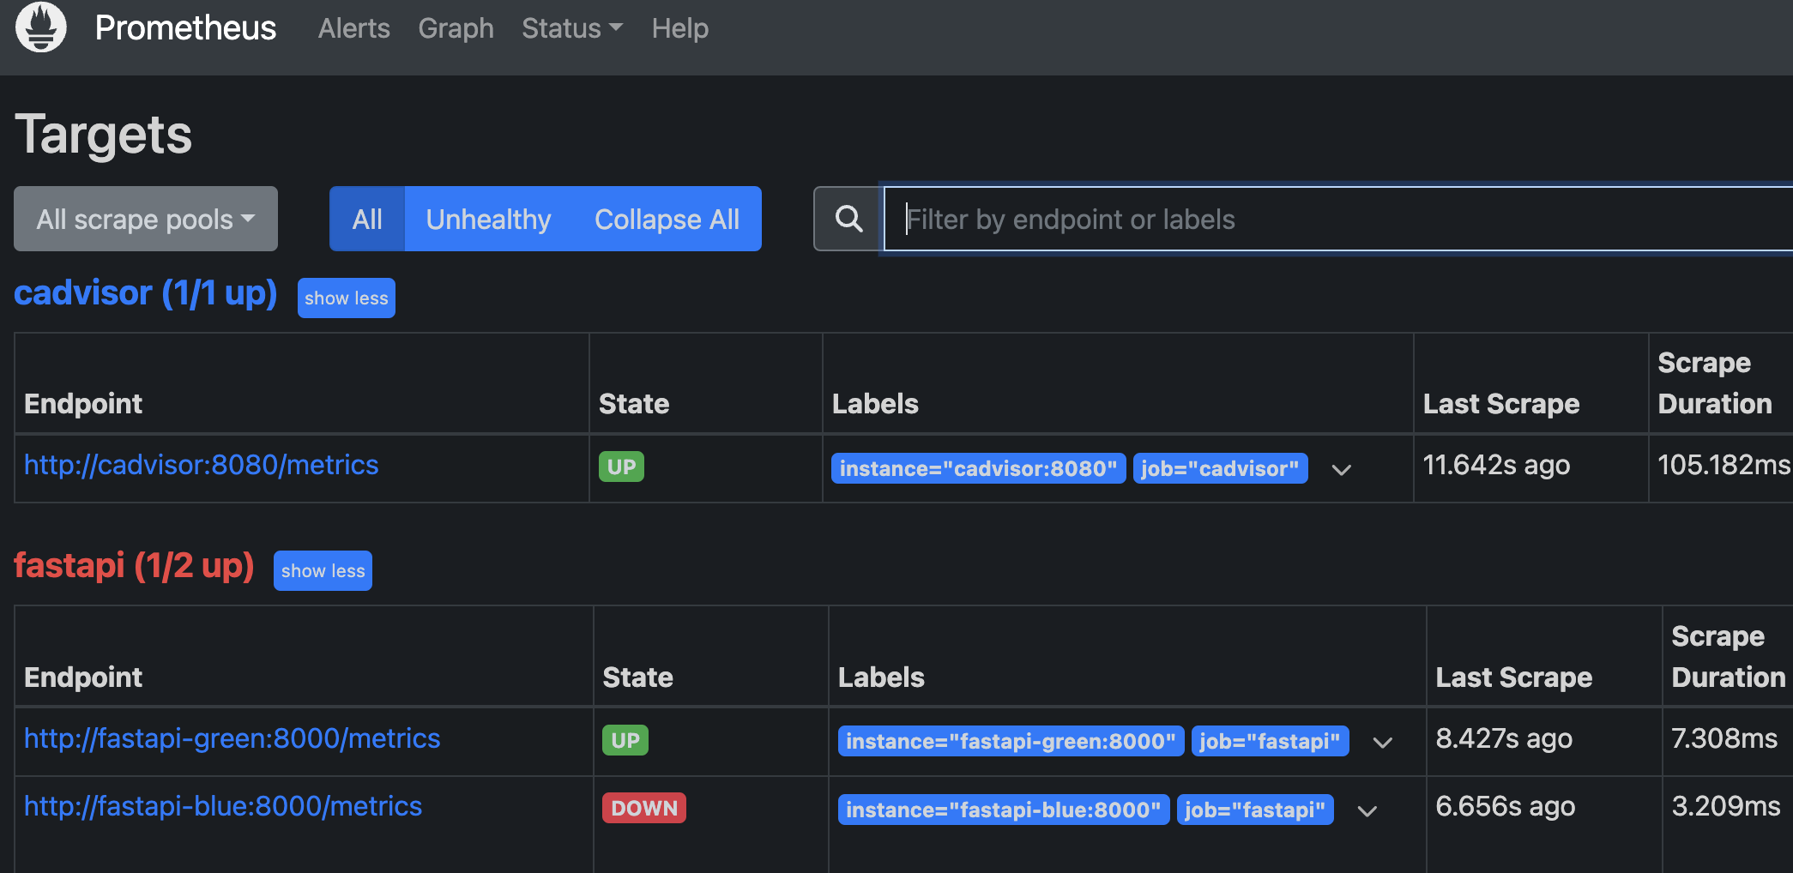The image size is (1793, 873).
Task: Show only Unhealthy targets
Action: 488,219
